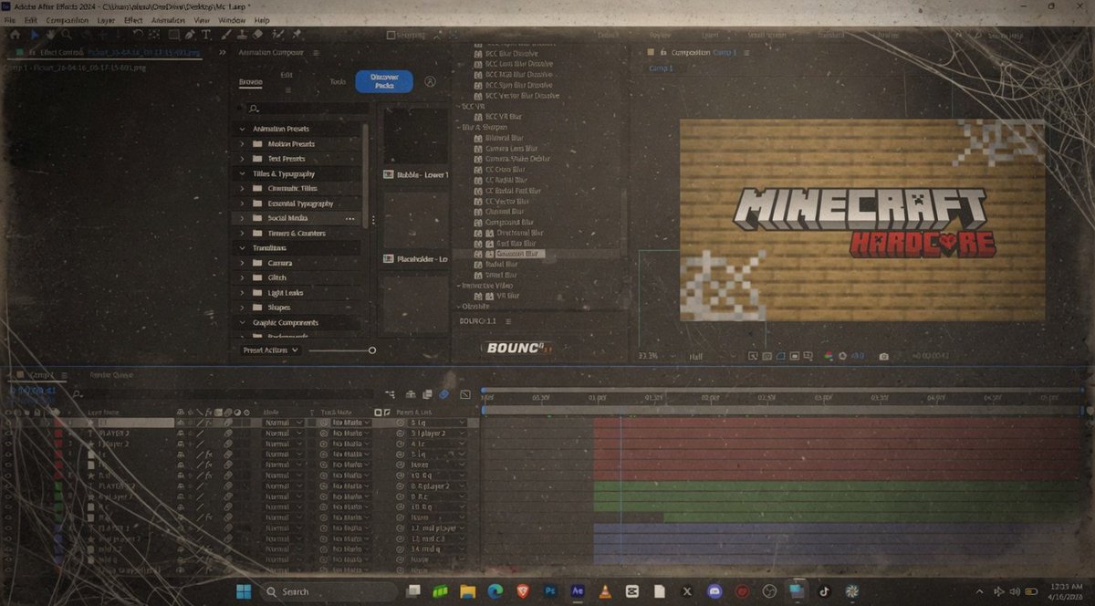Toggle timeline Hide Shy Layers switch
This screenshot has width=1095, height=606.
[412, 394]
